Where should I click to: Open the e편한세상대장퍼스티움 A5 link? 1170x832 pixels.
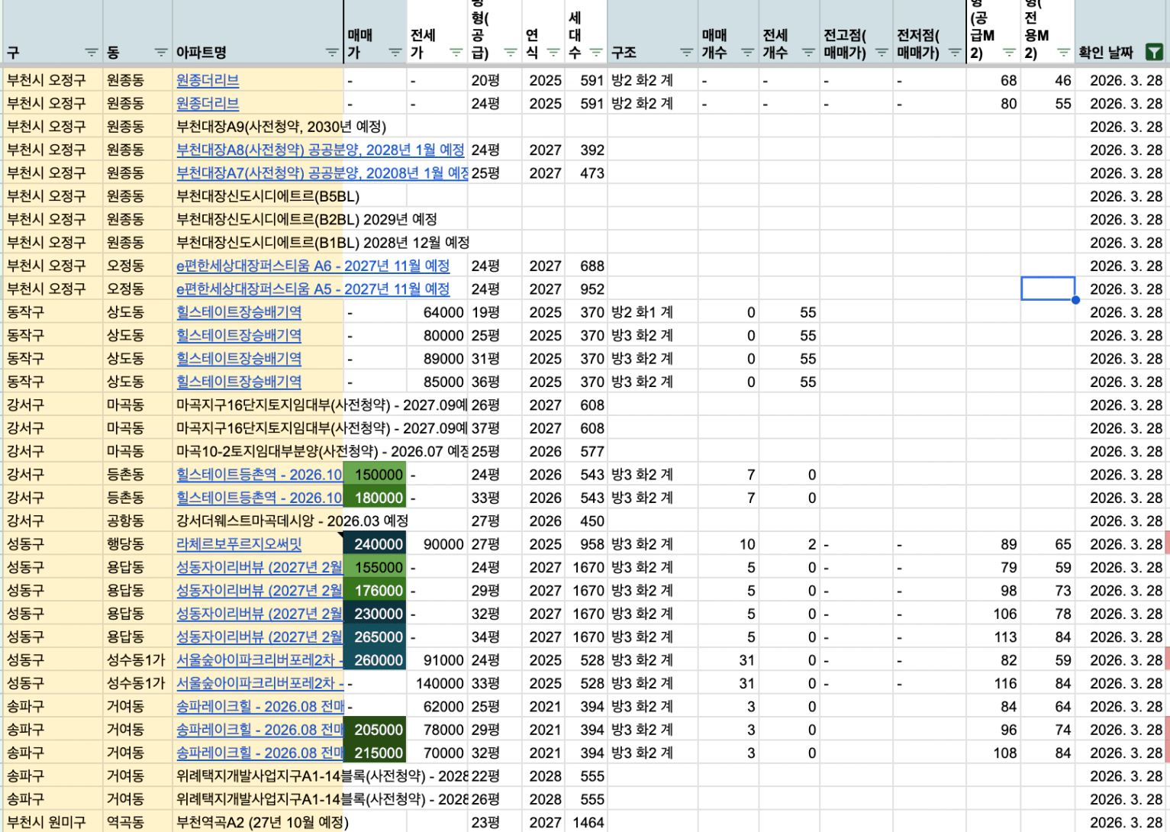(312, 289)
